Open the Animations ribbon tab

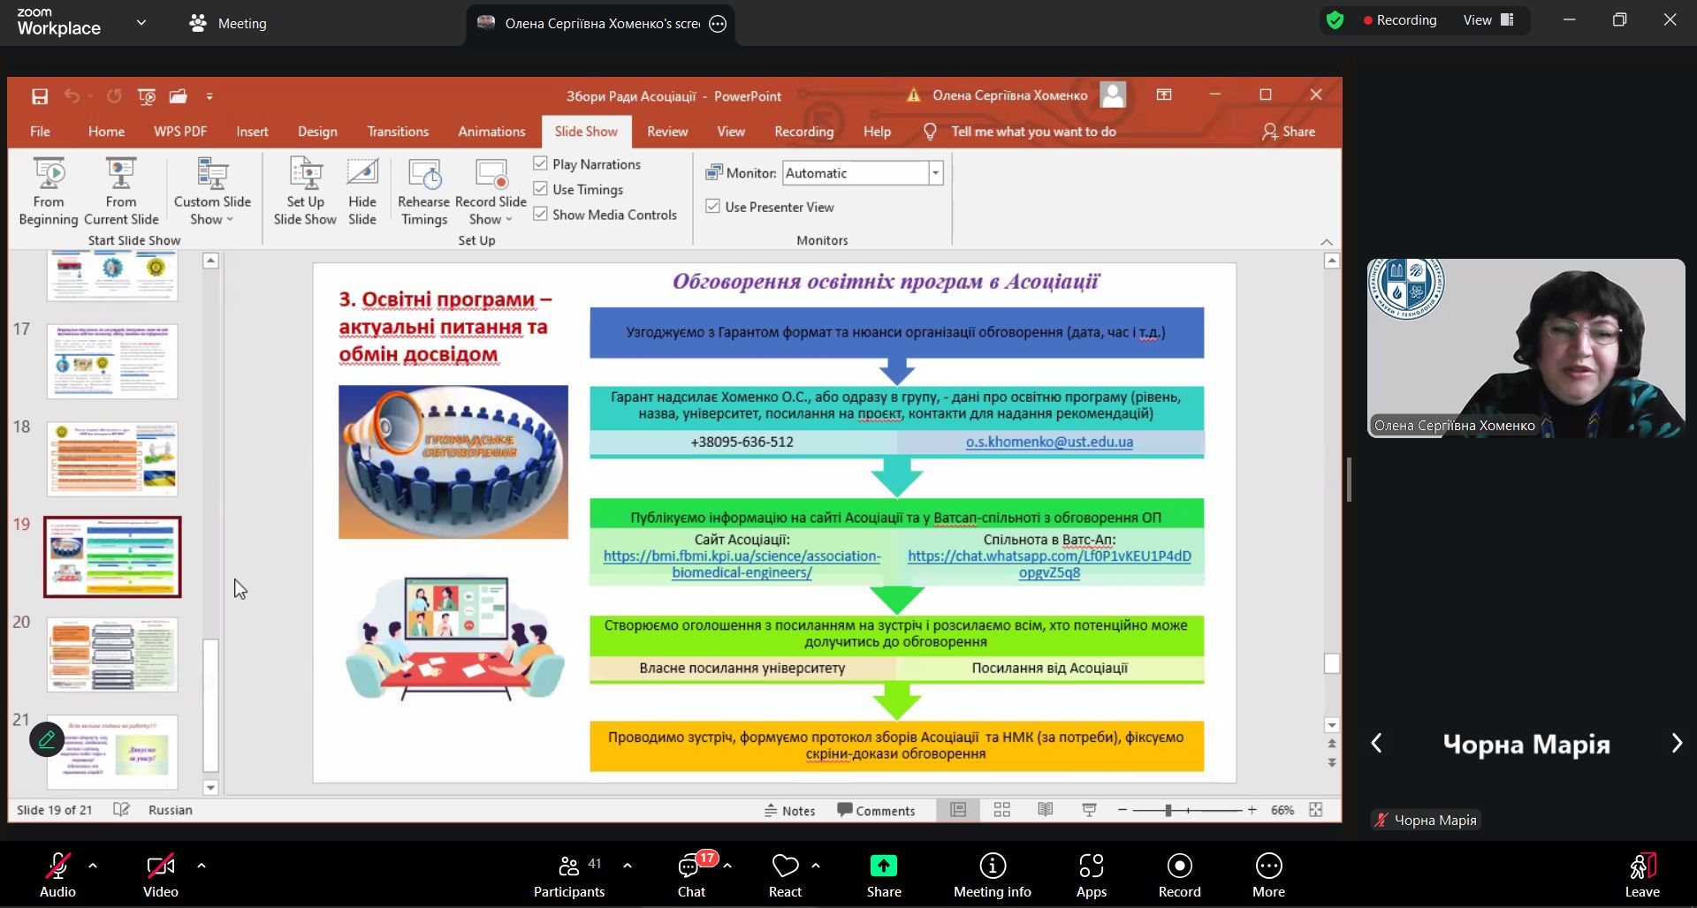(491, 132)
